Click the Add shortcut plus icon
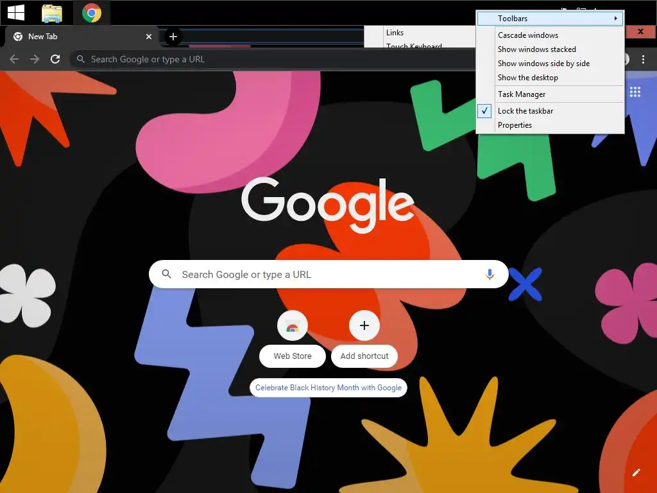This screenshot has height=493, width=657. pyautogui.click(x=364, y=325)
